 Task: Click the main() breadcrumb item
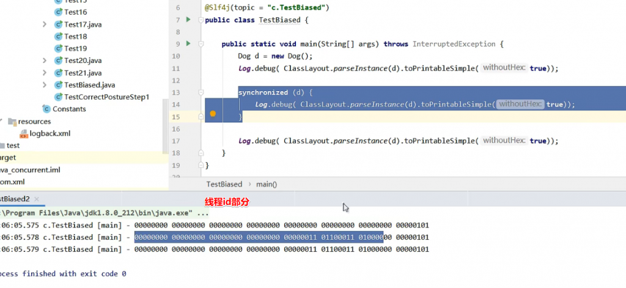(x=266, y=184)
